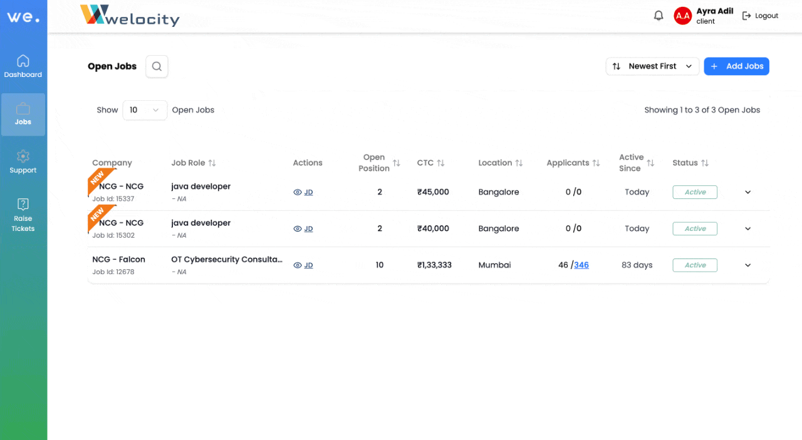Viewport: 802px width, 440px height.
Task: Open the Show 10 entries dropdown
Action: 145,110
